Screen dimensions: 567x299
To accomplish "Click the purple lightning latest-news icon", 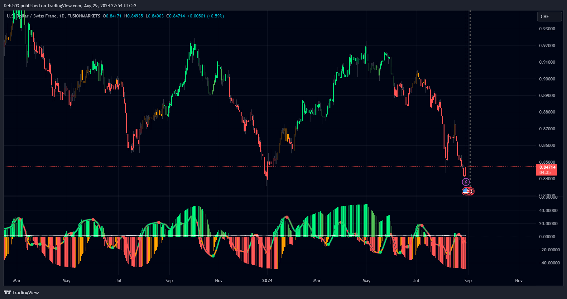I will [466, 182].
